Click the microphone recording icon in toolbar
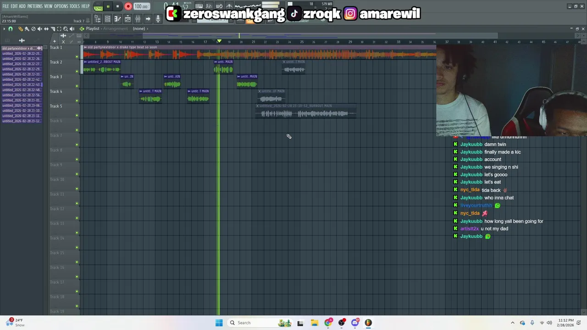Screen dimensions: 587x330 point(158,19)
